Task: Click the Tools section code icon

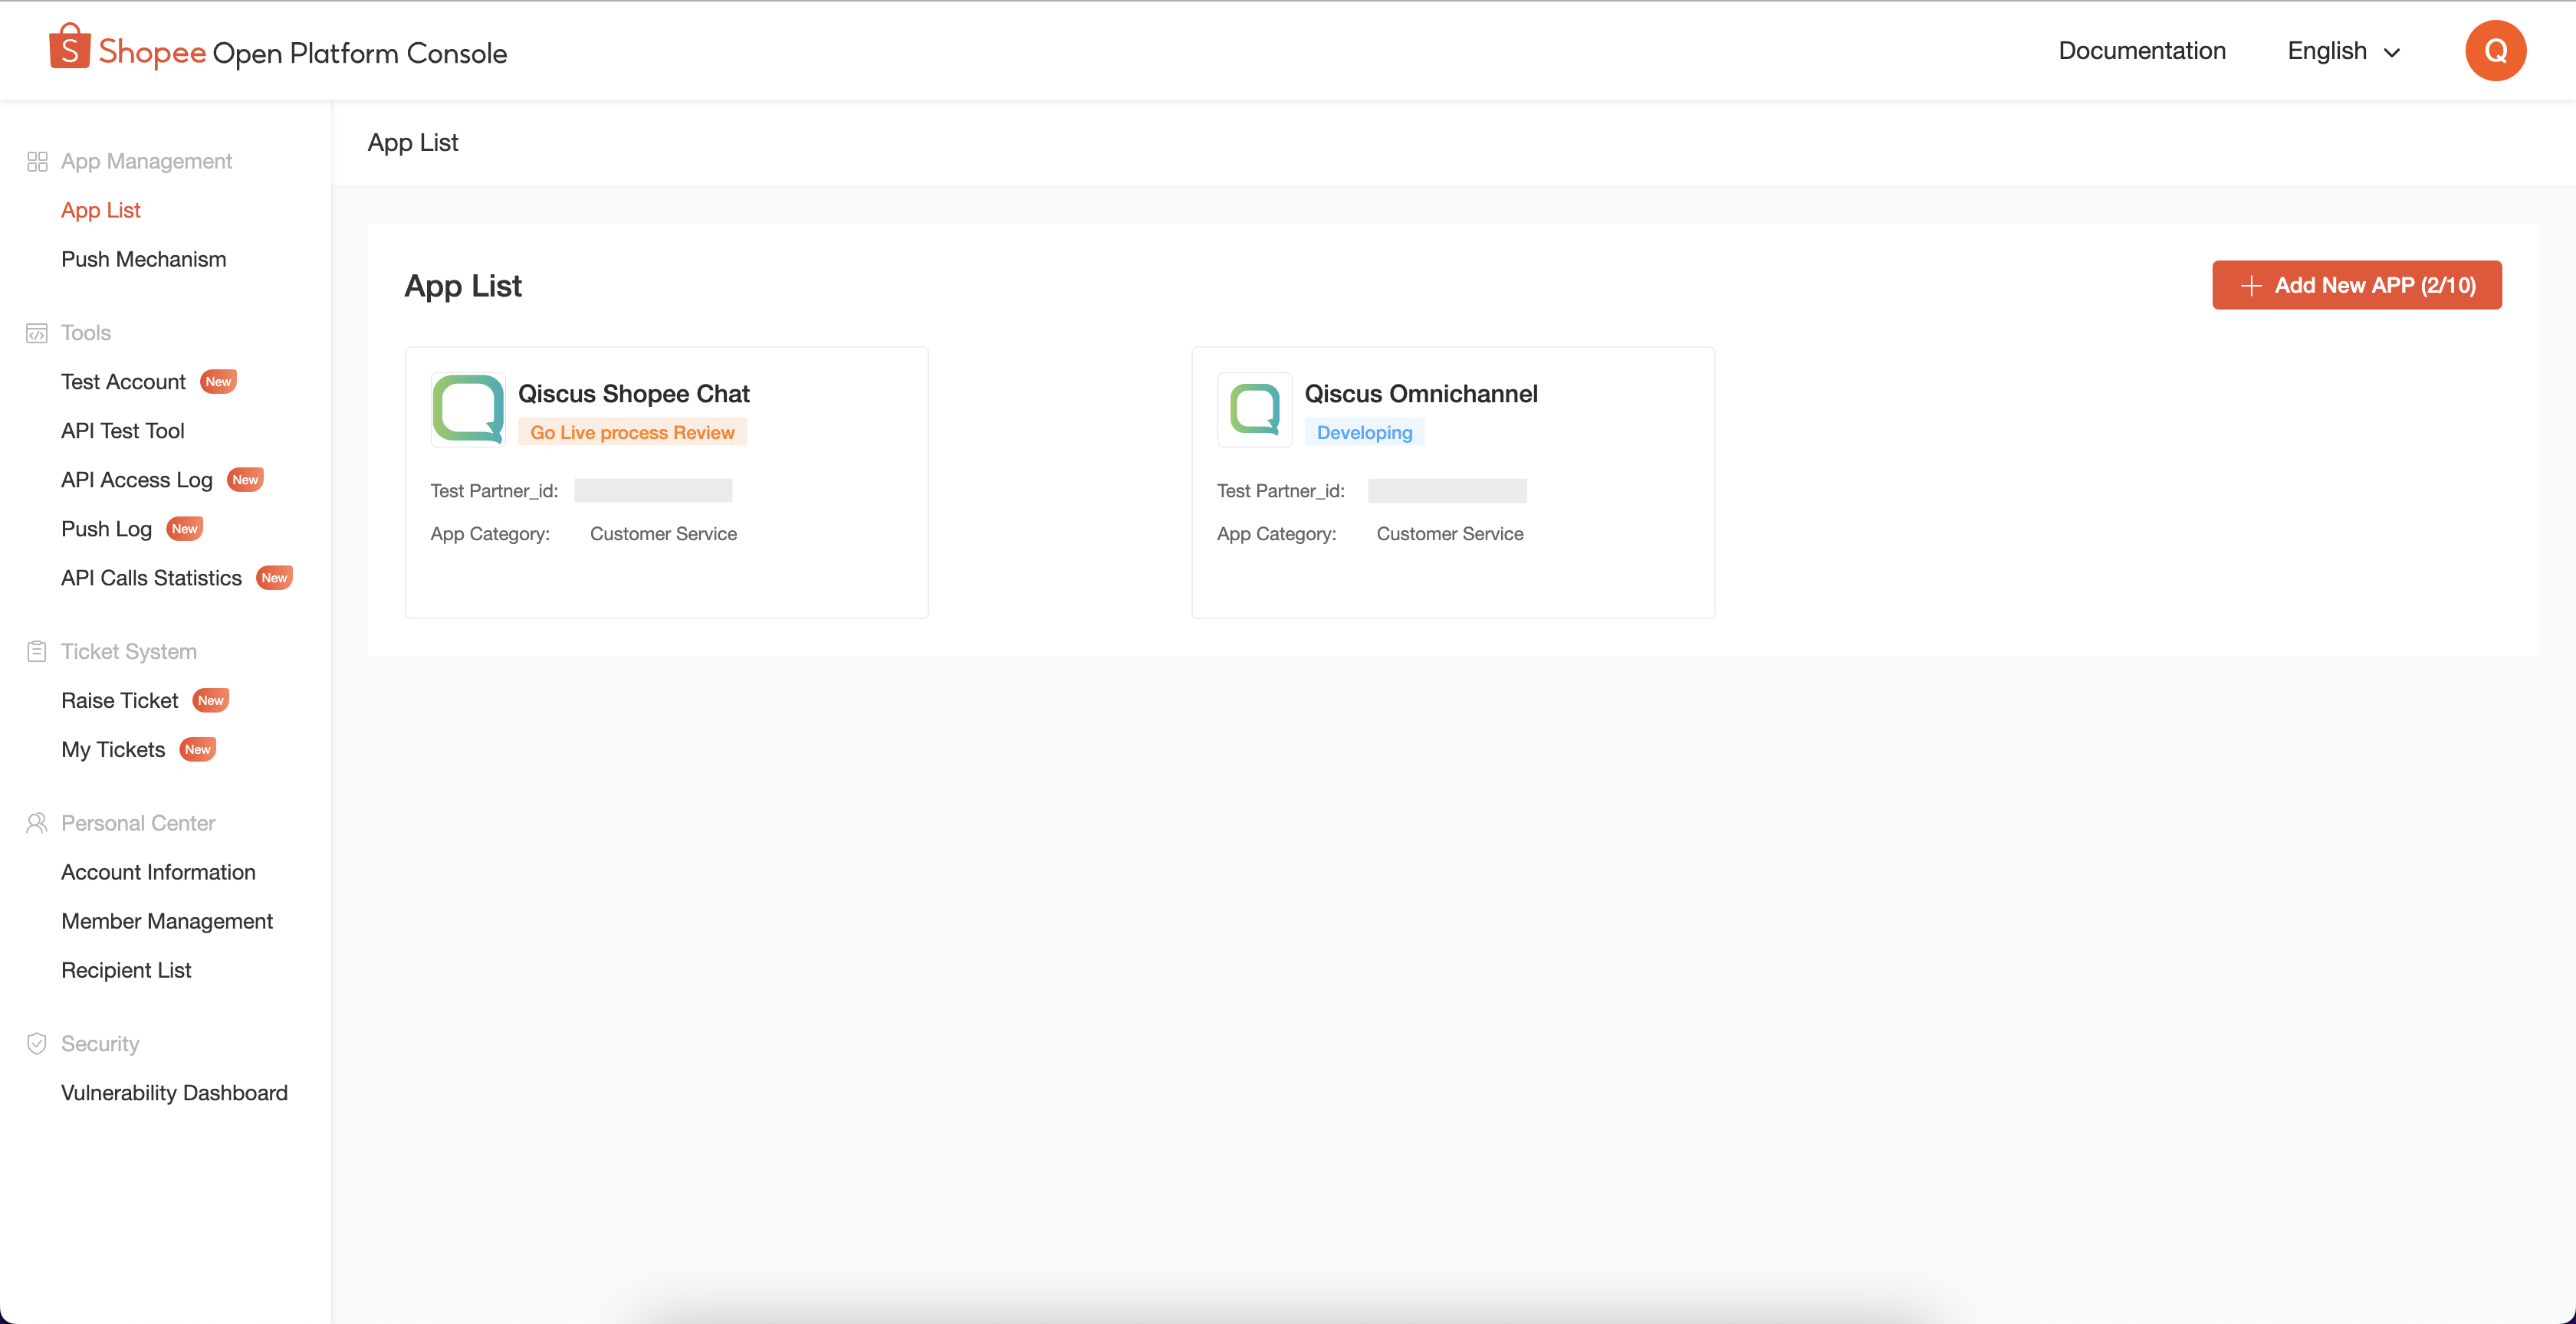Action: pos(37,334)
